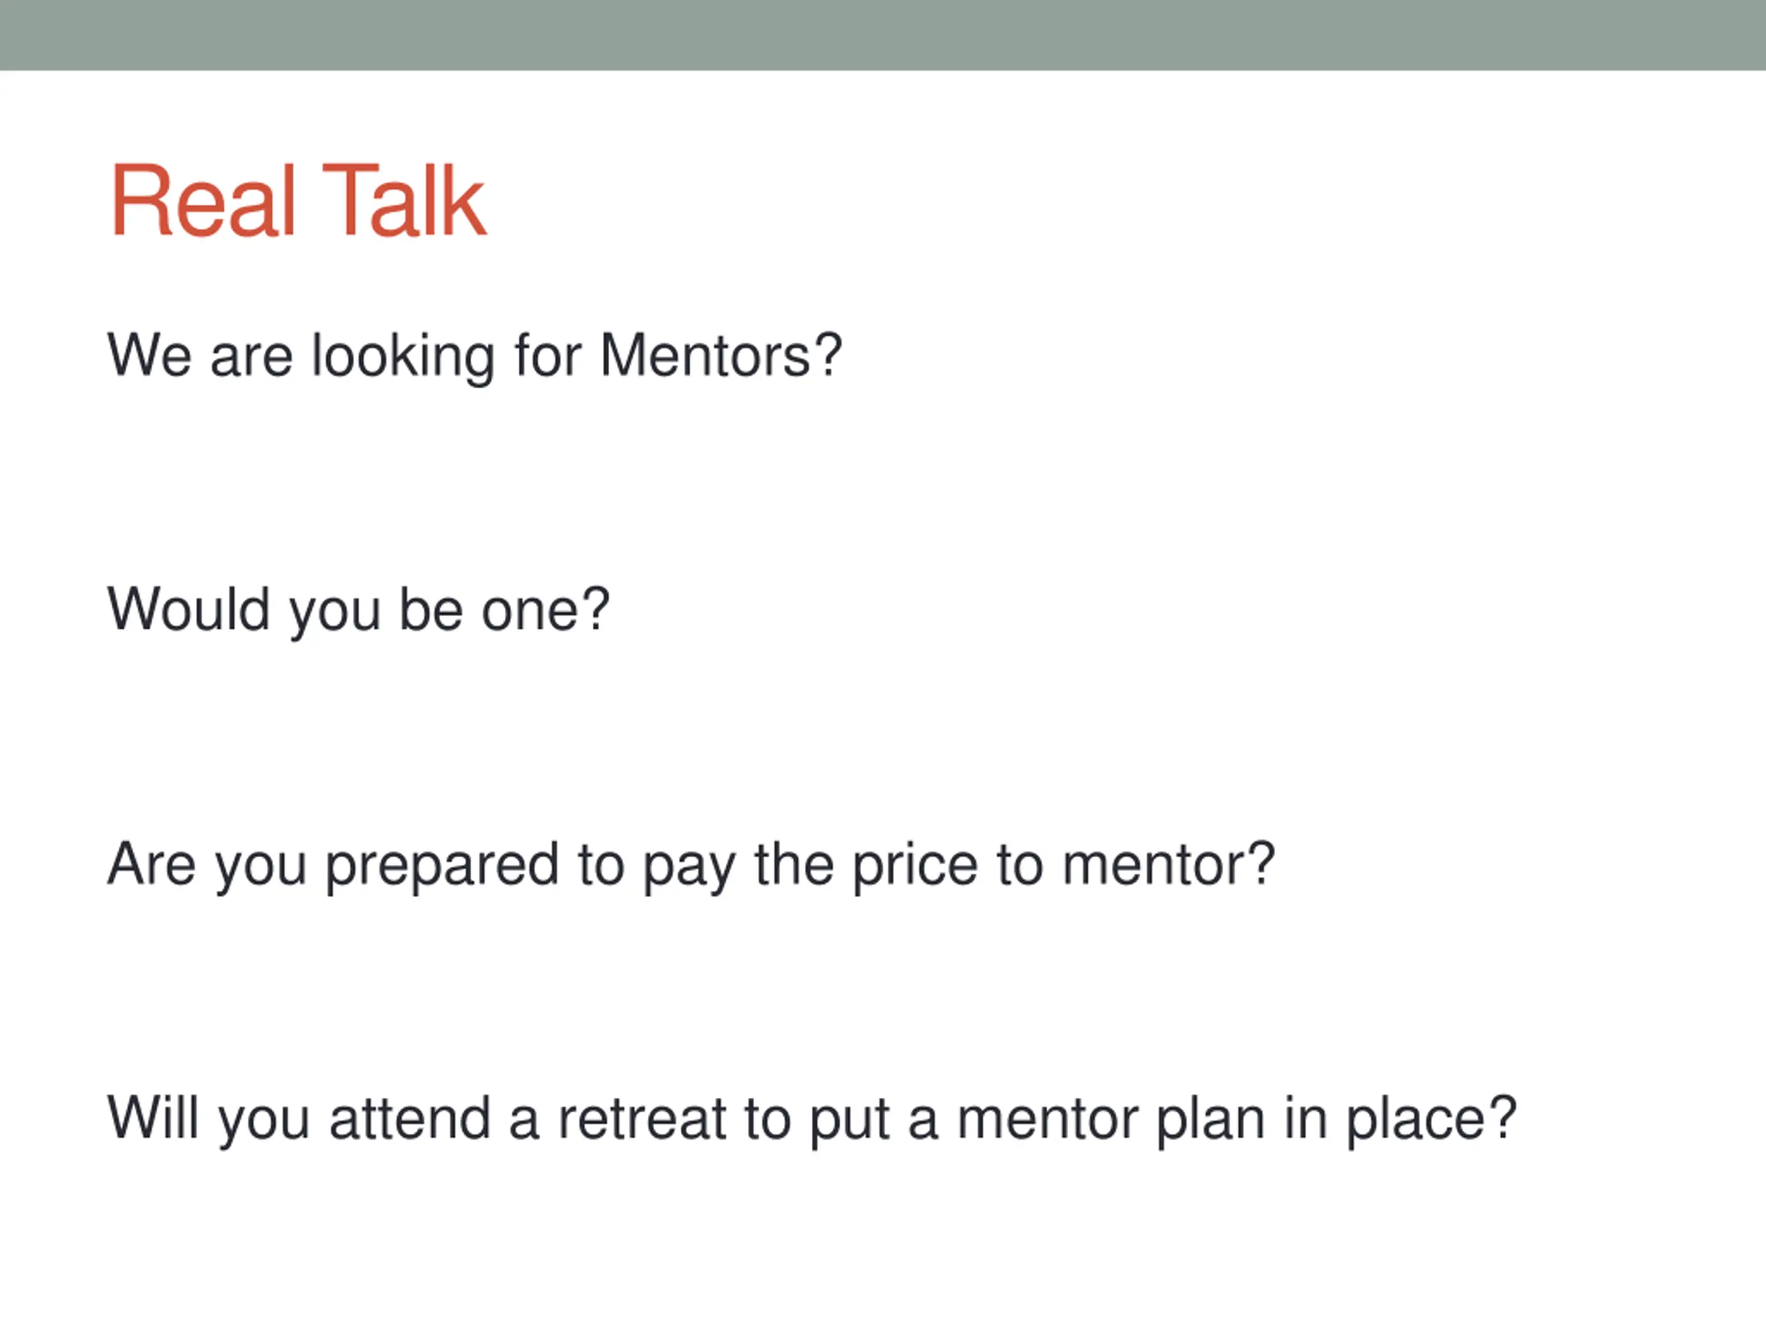The width and height of the screenshot is (1766, 1324).
Task: Click the 'Will you attend a retreat' line
Action: (812, 1120)
